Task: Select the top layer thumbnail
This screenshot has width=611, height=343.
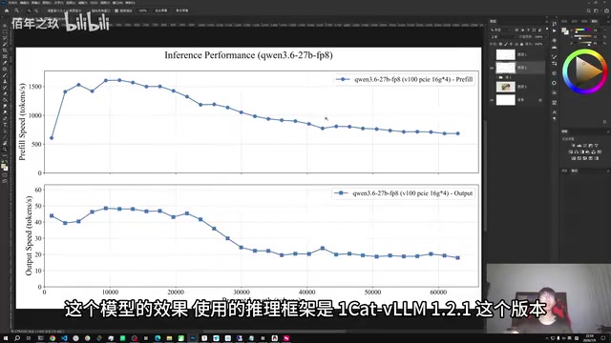Action: pyautogui.click(x=505, y=54)
